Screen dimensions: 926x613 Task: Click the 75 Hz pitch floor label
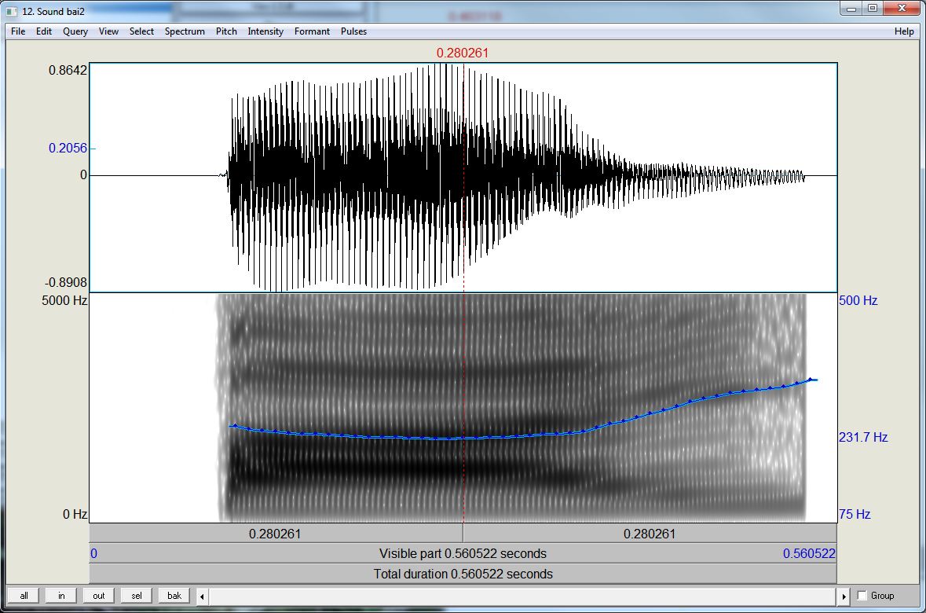pyautogui.click(x=855, y=514)
